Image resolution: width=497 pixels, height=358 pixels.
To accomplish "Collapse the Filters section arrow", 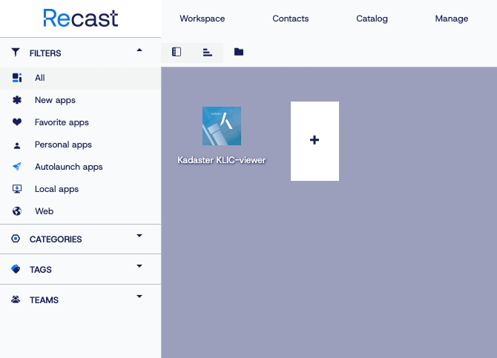I will click(139, 50).
